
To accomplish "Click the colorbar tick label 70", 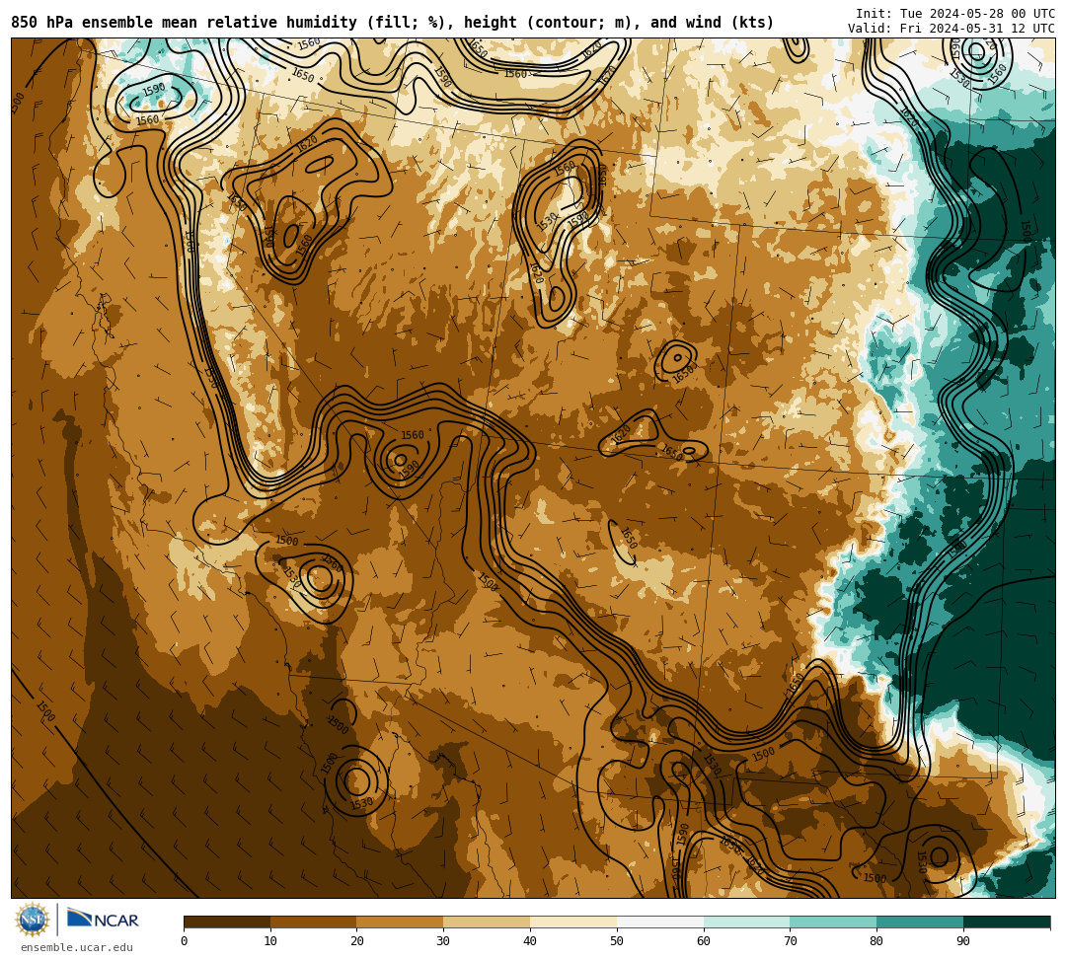I will [x=790, y=941].
